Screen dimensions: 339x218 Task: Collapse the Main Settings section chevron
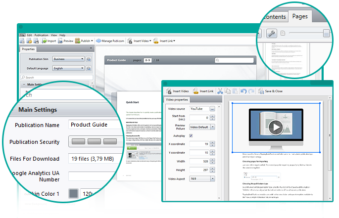point(24,85)
